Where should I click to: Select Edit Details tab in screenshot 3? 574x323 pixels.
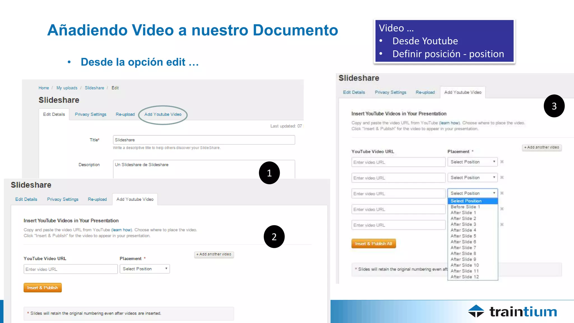(x=354, y=92)
